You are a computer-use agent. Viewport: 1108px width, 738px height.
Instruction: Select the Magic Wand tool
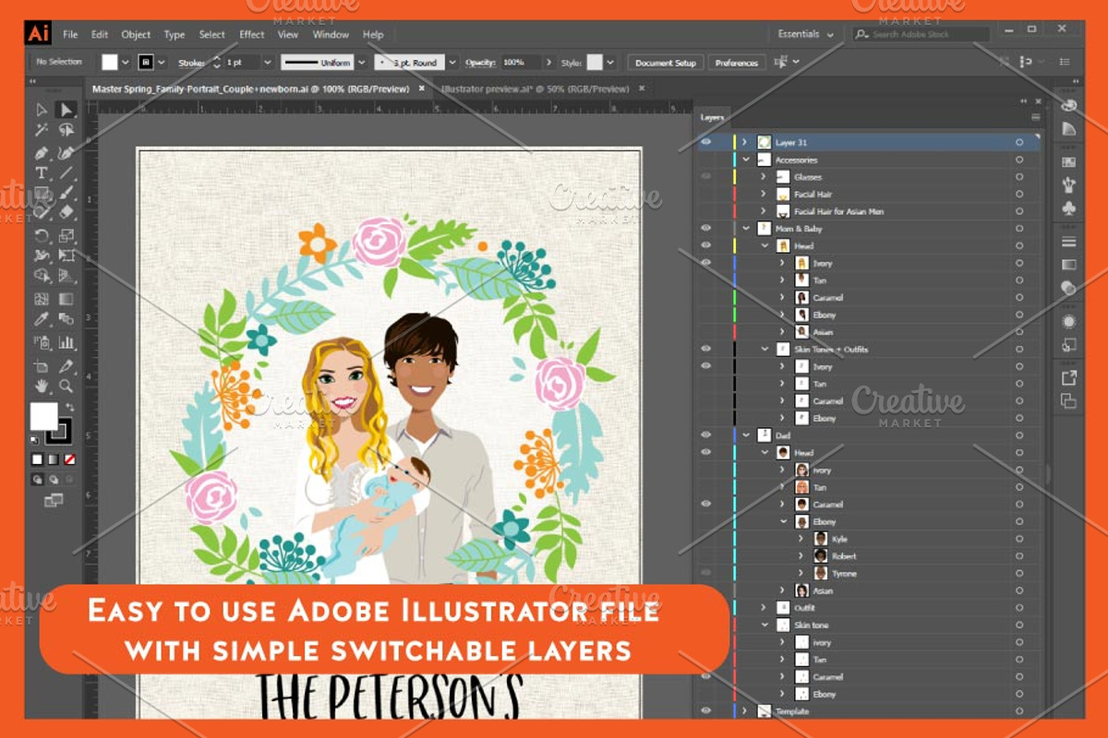pyautogui.click(x=42, y=130)
